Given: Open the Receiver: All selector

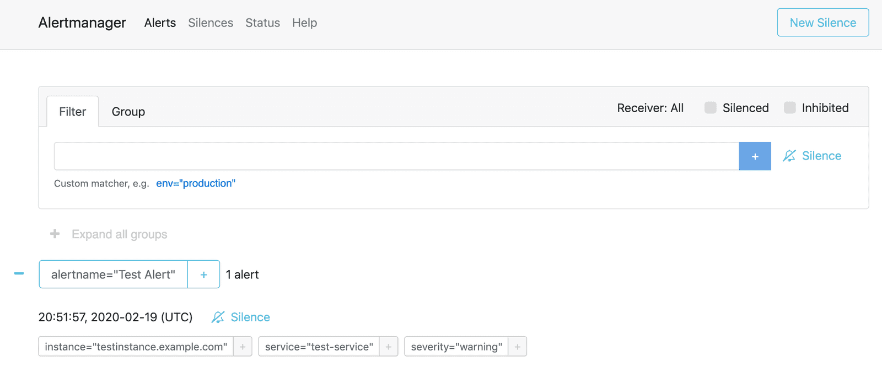Looking at the screenshot, I should coord(650,108).
